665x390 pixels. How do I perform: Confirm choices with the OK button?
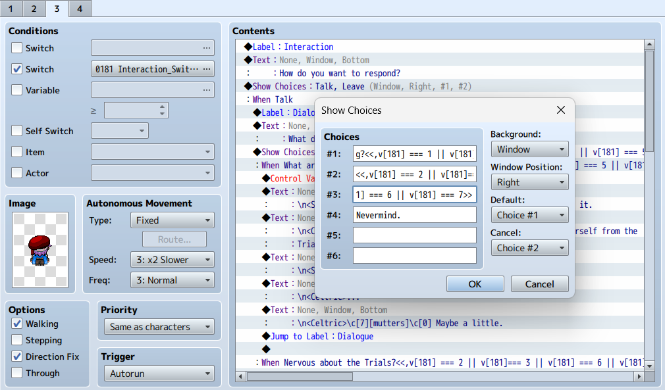(x=475, y=284)
